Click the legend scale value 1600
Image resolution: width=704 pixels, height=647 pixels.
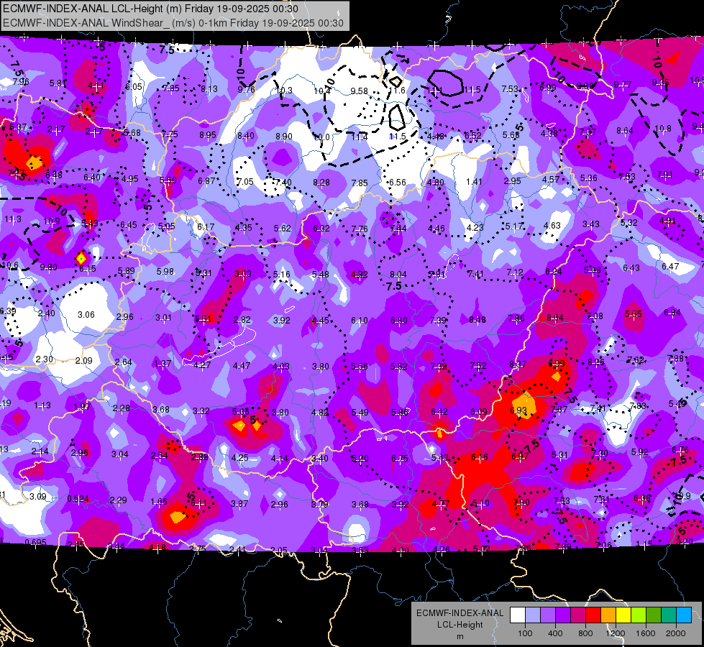(645, 633)
